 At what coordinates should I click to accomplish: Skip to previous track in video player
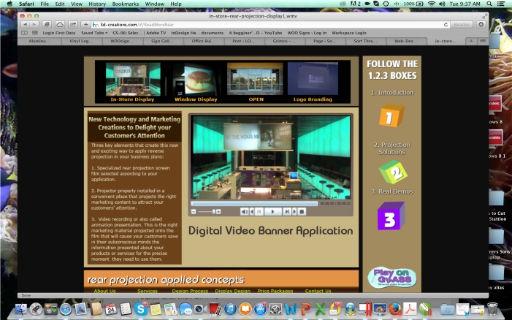pyautogui.click(x=259, y=212)
